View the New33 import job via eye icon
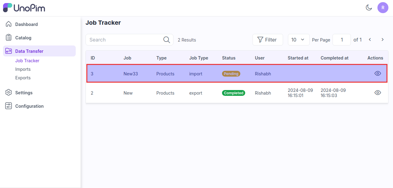 [x=378, y=74]
